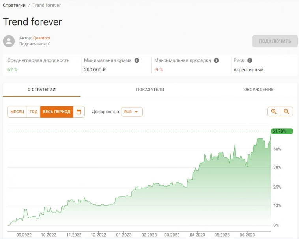Go to Стратегии breadcrumb link

click(x=14, y=5)
